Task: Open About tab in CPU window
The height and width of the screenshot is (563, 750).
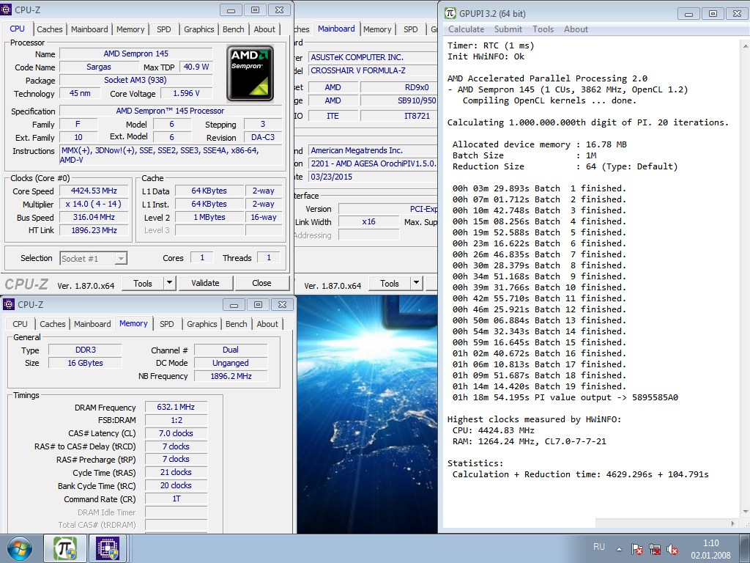Action: [264, 29]
